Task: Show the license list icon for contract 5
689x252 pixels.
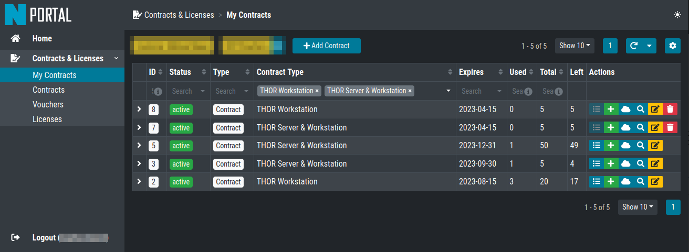Action: [x=596, y=146]
